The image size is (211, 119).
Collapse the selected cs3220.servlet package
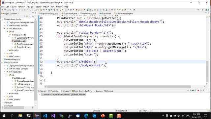pyautogui.click(x=10, y=41)
